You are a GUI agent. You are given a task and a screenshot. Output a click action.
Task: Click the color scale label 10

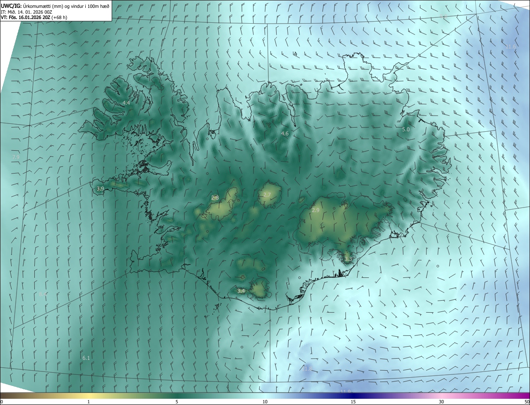[265, 402]
